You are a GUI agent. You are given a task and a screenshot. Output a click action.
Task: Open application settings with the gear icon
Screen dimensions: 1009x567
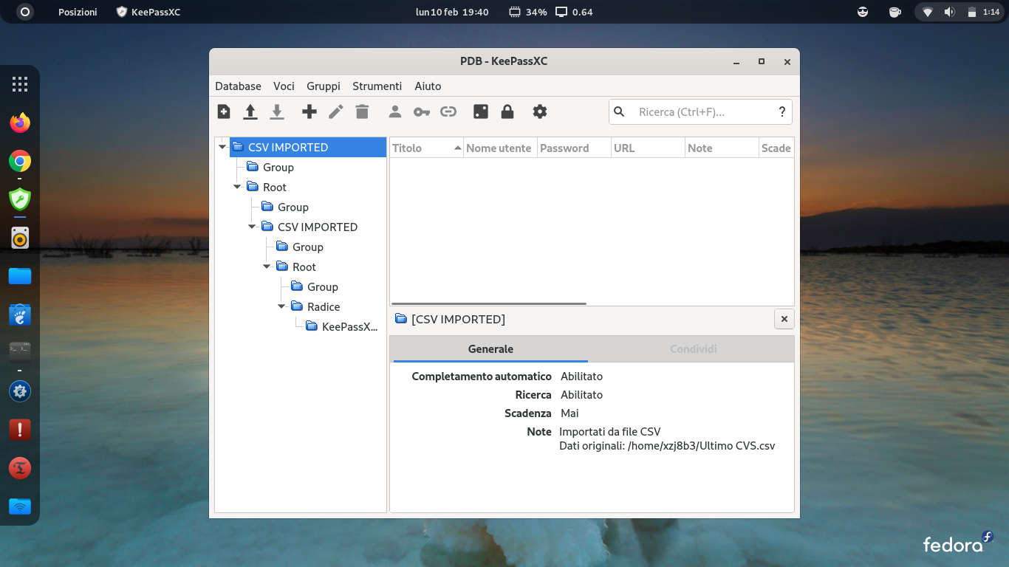coord(539,111)
